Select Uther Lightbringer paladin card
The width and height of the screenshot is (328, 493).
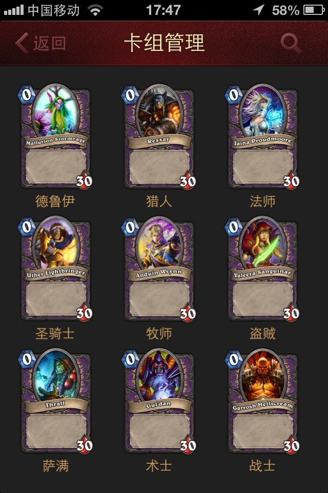click(55, 269)
